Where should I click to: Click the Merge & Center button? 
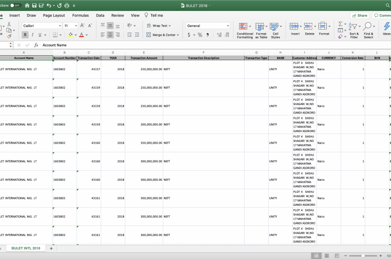[x=162, y=35]
